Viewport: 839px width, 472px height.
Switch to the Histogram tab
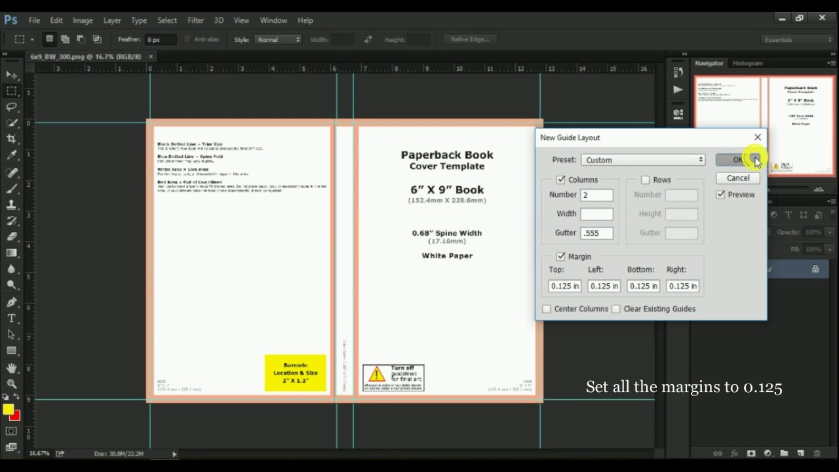click(x=747, y=64)
